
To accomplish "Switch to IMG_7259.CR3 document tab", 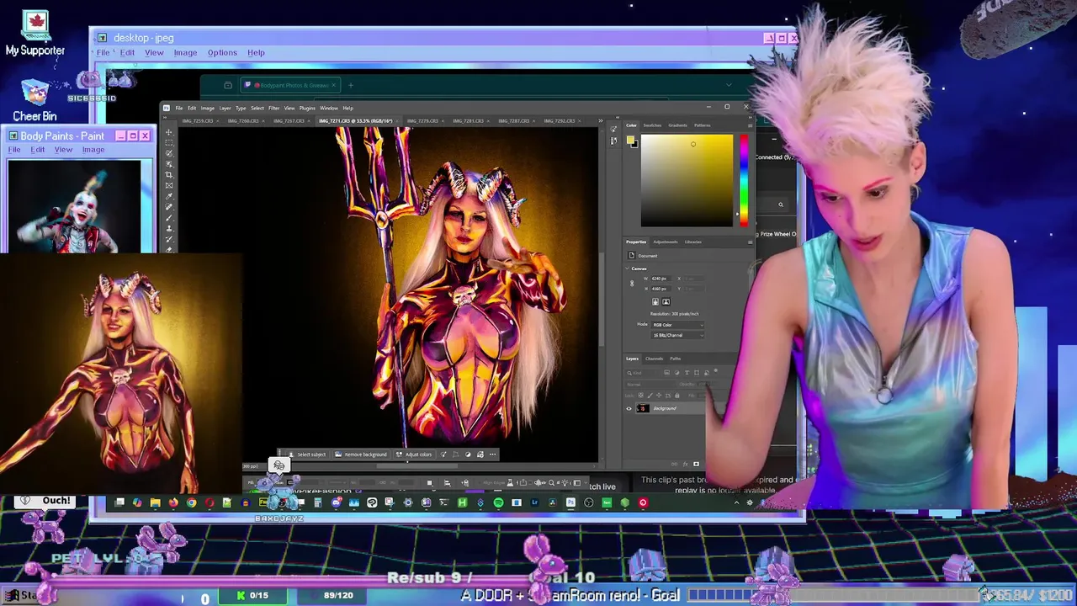I will point(198,121).
